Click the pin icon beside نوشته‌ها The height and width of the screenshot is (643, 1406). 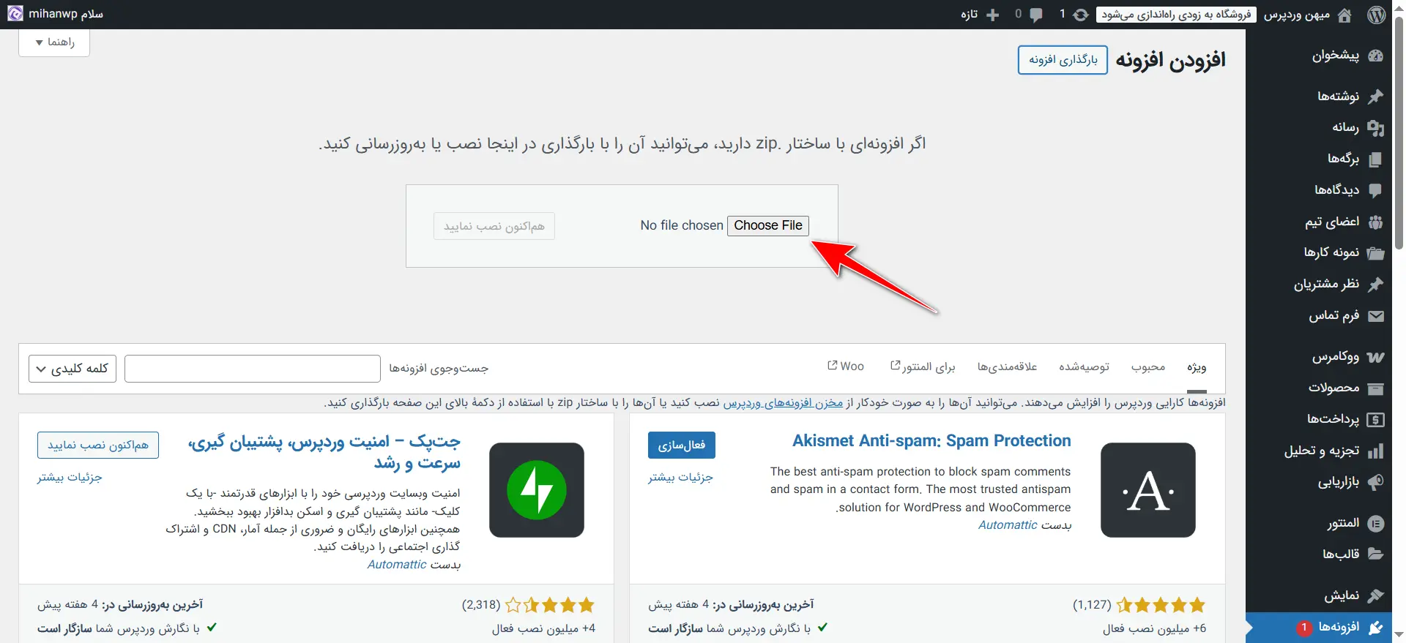[x=1376, y=97]
